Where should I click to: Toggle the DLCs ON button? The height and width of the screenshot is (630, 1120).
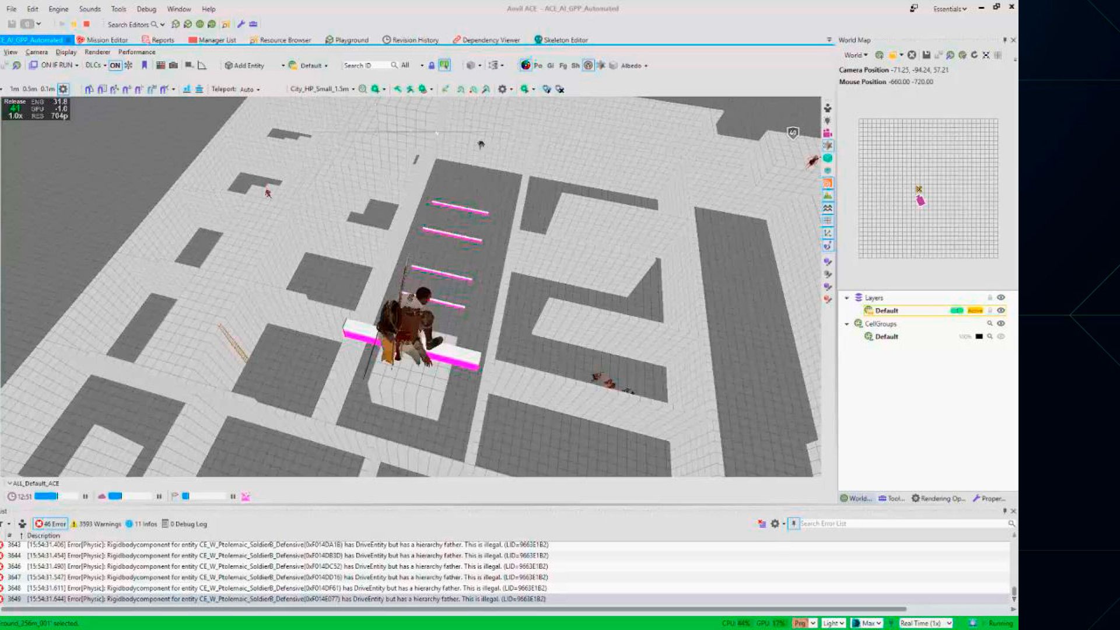[115, 65]
